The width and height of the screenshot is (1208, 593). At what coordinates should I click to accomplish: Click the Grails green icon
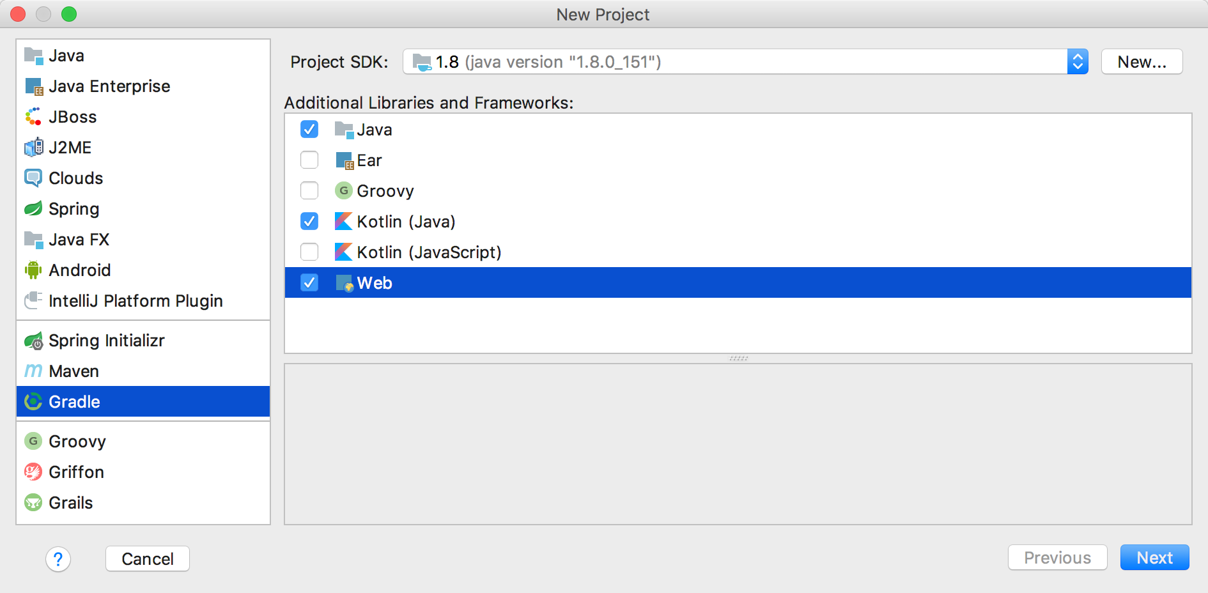tap(33, 503)
